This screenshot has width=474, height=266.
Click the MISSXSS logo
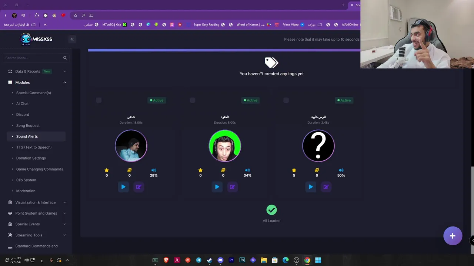click(36, 39)
